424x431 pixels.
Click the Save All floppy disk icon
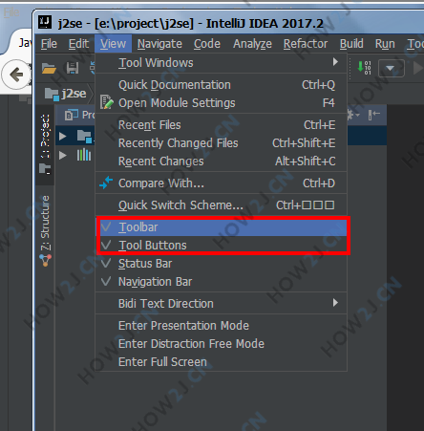(73, 68)
